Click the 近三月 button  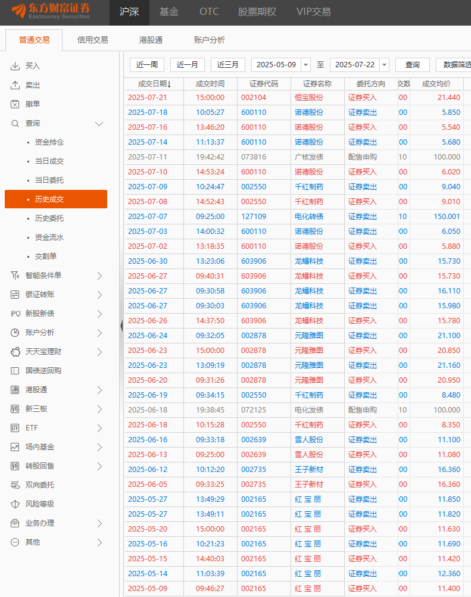tap(227, 65)
